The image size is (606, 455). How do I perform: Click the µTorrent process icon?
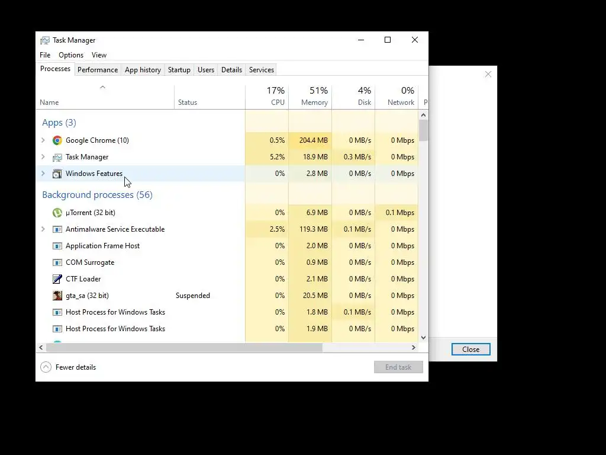pos(57,213)
